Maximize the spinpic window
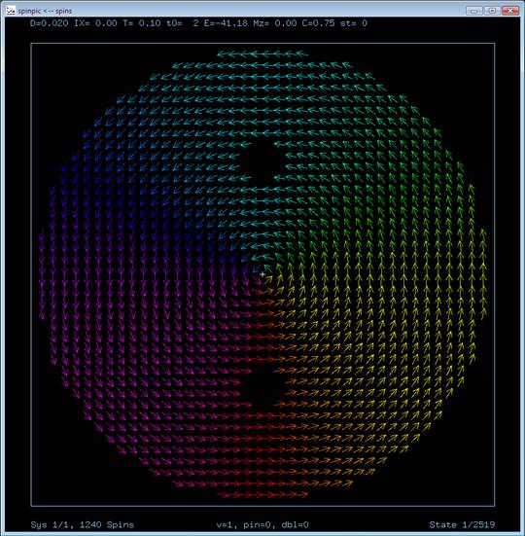Image resolution: width=525 pixels, height=536 pixels. point(492,11)
